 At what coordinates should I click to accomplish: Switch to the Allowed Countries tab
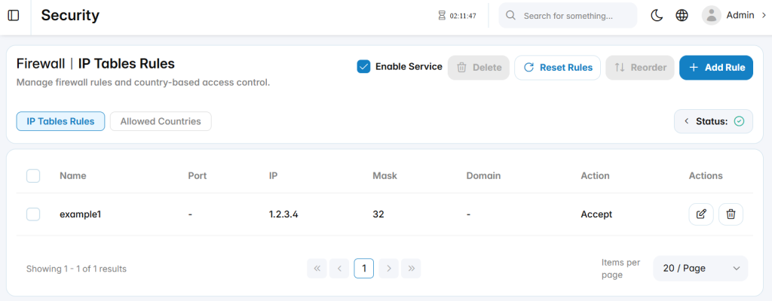click(x=161, y=121)
